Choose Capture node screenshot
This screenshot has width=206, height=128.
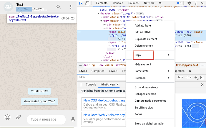[150, 101]
